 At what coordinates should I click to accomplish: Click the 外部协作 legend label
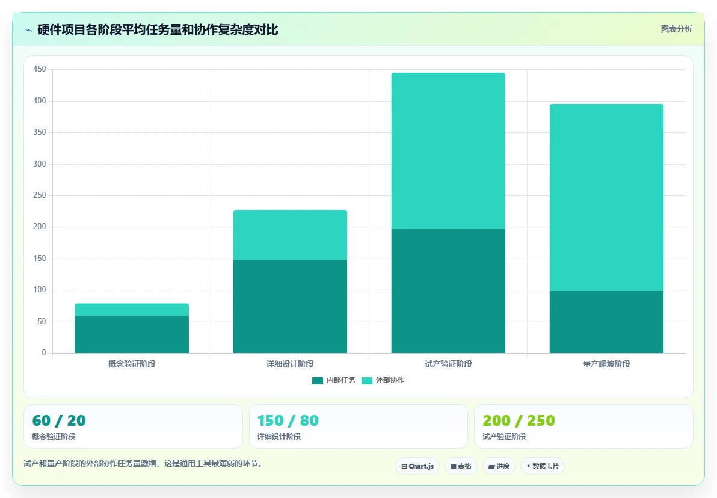tap(390, 380)
